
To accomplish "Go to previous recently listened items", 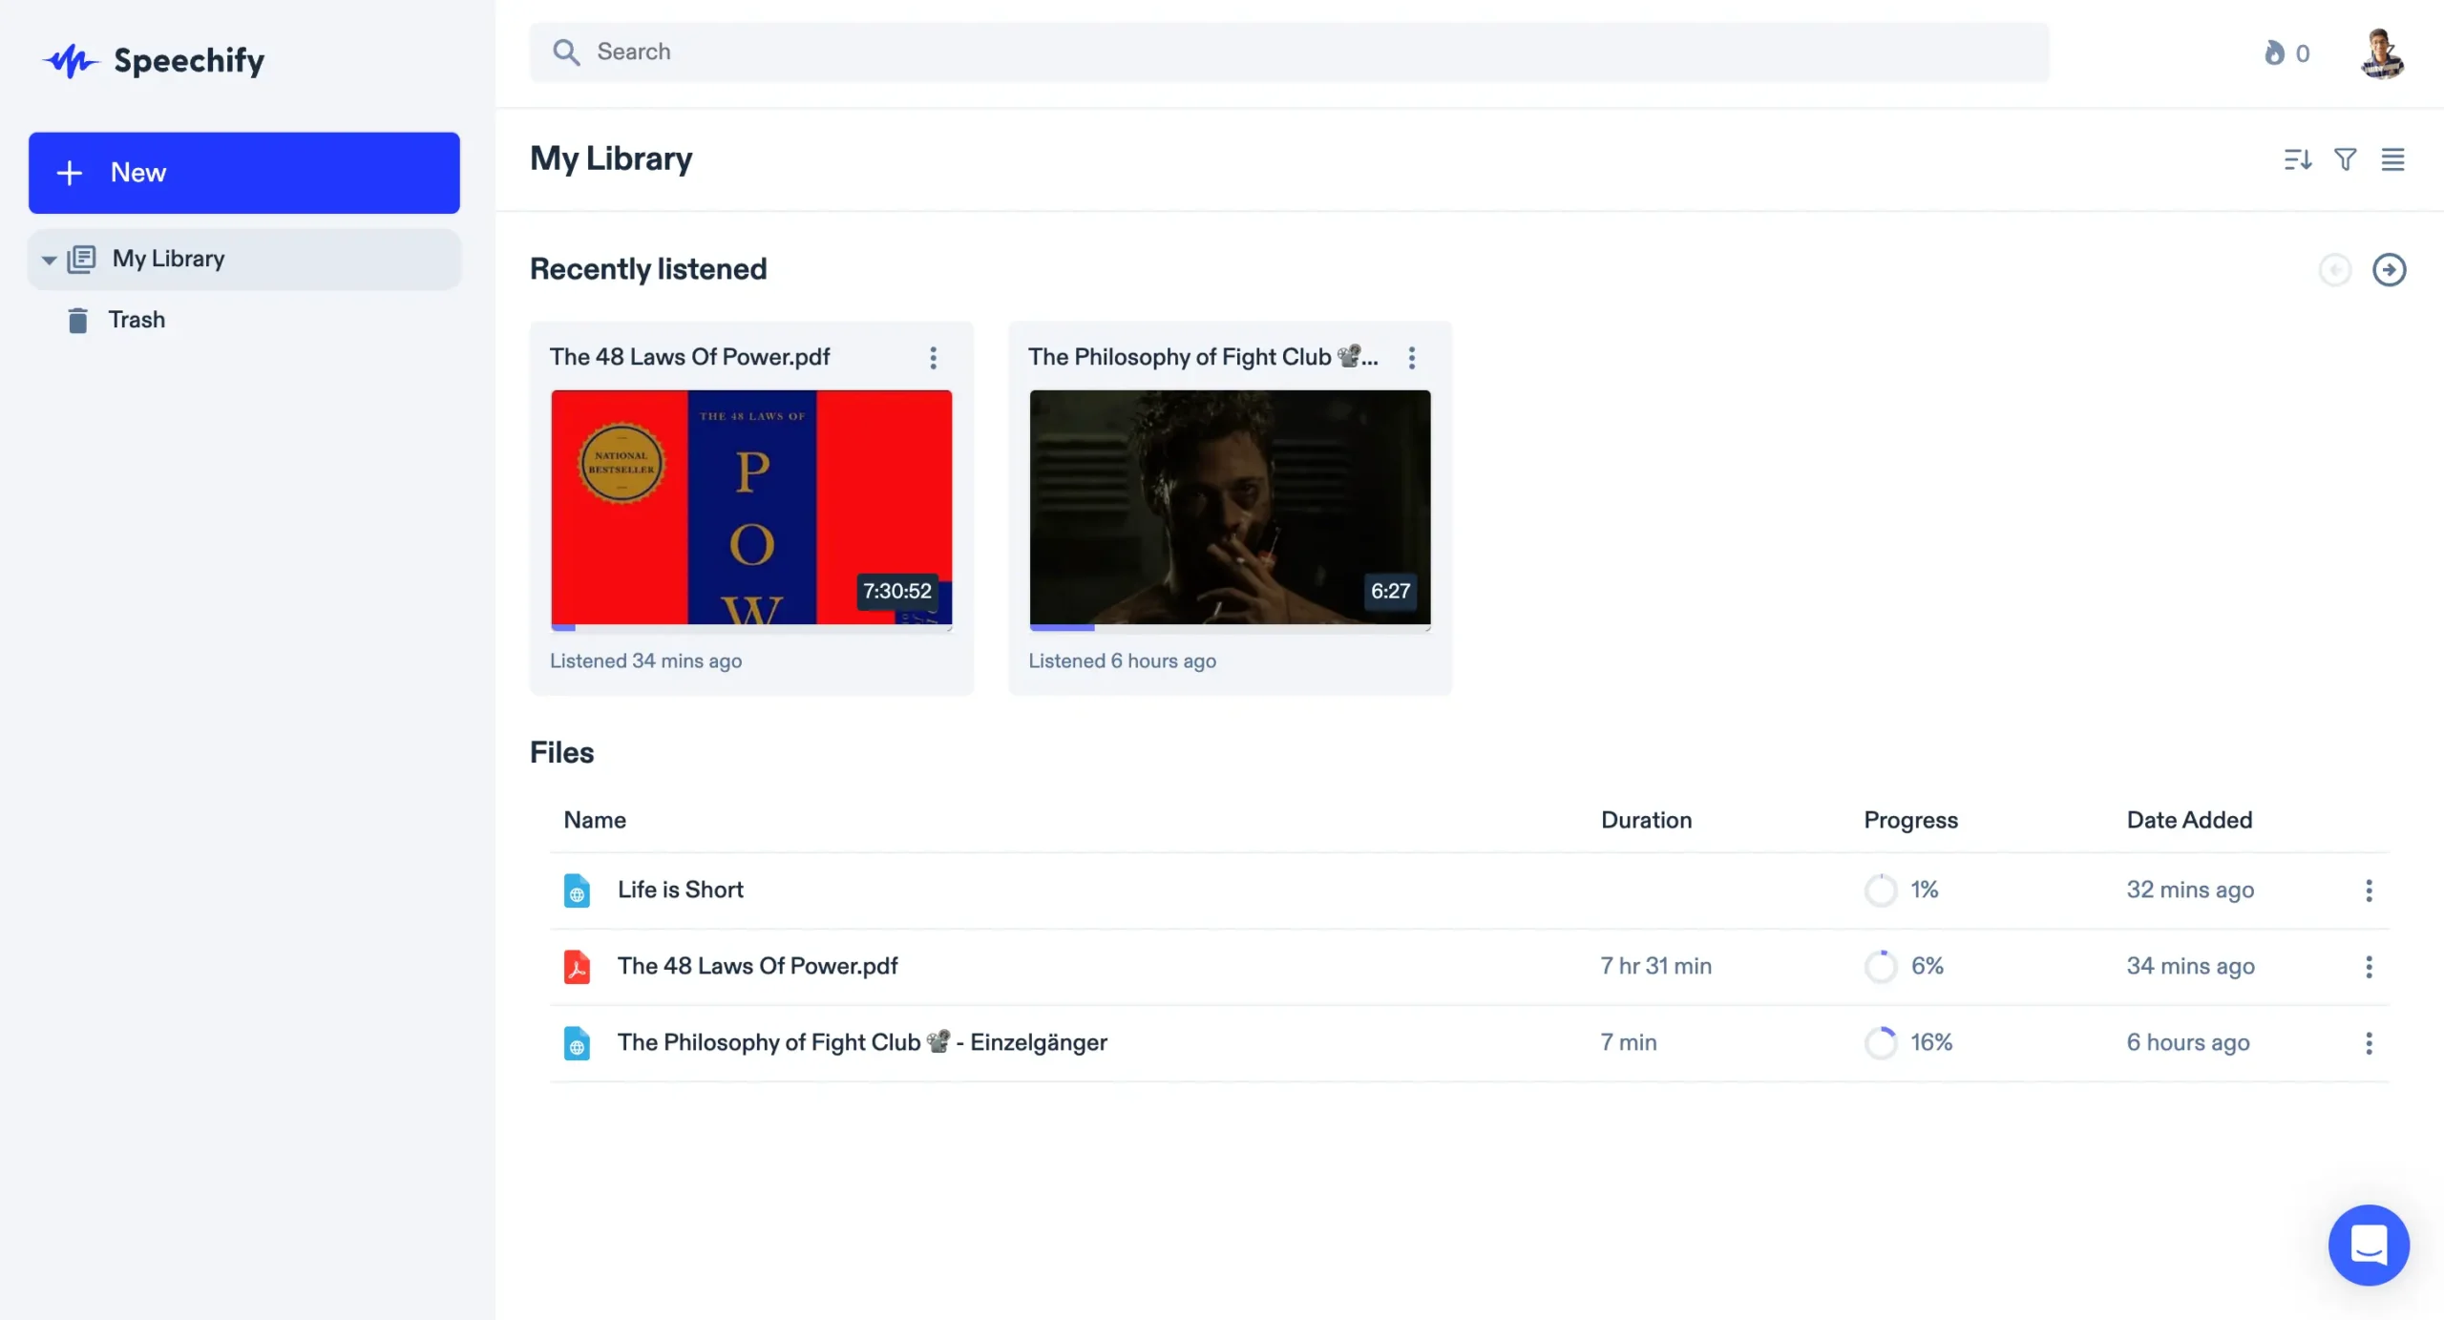I will tap(2335, 270).
